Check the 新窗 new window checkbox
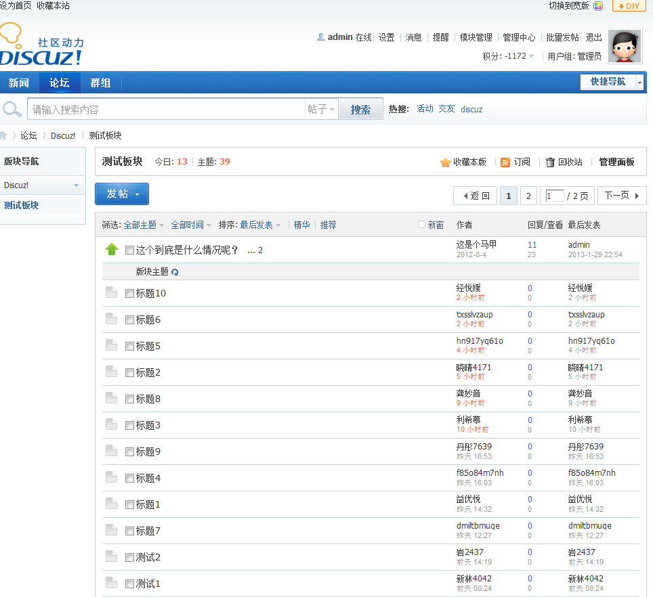Image resolution: width=653 pixels, height=597 pixels. coord(421,225)
